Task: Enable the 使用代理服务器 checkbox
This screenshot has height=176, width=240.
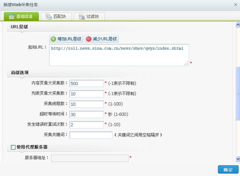Action: point(13,147)
